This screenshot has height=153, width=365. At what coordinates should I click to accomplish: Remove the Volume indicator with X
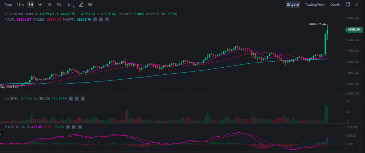click(83, 98)
